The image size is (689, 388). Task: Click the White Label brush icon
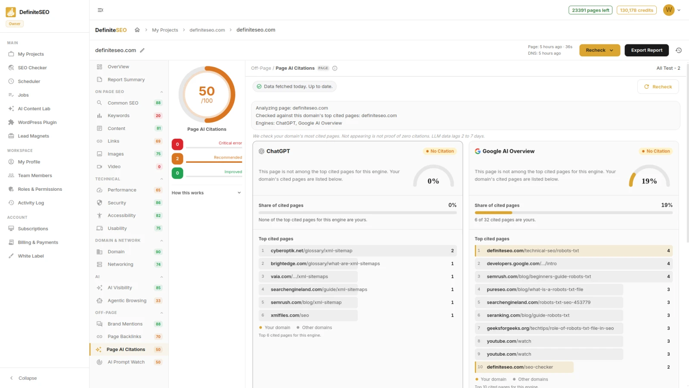pos(11,256)
